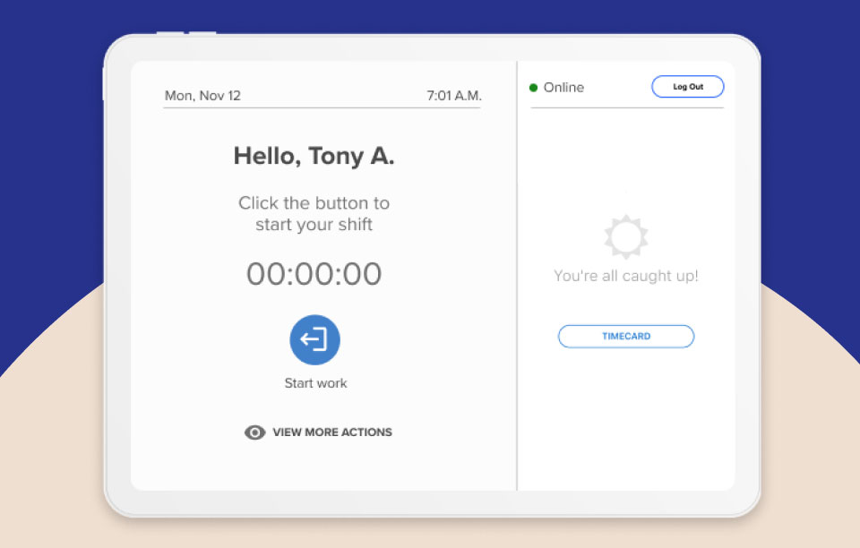860x548 pixels.
Task: Click the eye icon beside VIEW MORE ACTIONS
Action: (x=254, y=432)
